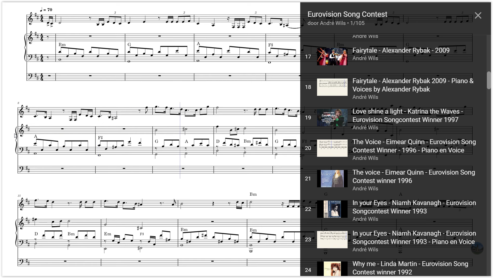Click the tempo marking quarter note = 70
The height and width of the screenshot is (278, 493).
tap(46, 10)
